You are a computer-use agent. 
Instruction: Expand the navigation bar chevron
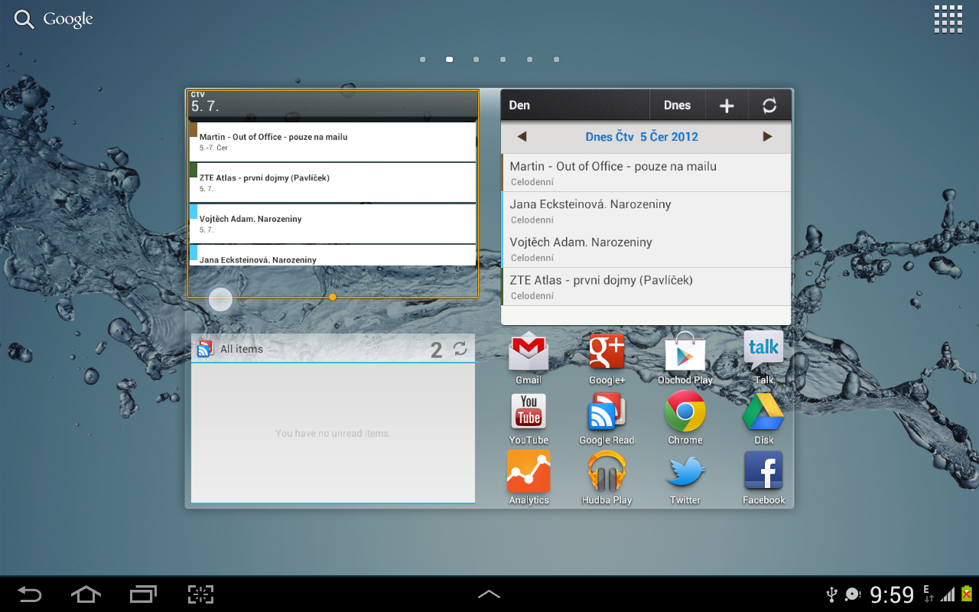click(x=489, y=594)
